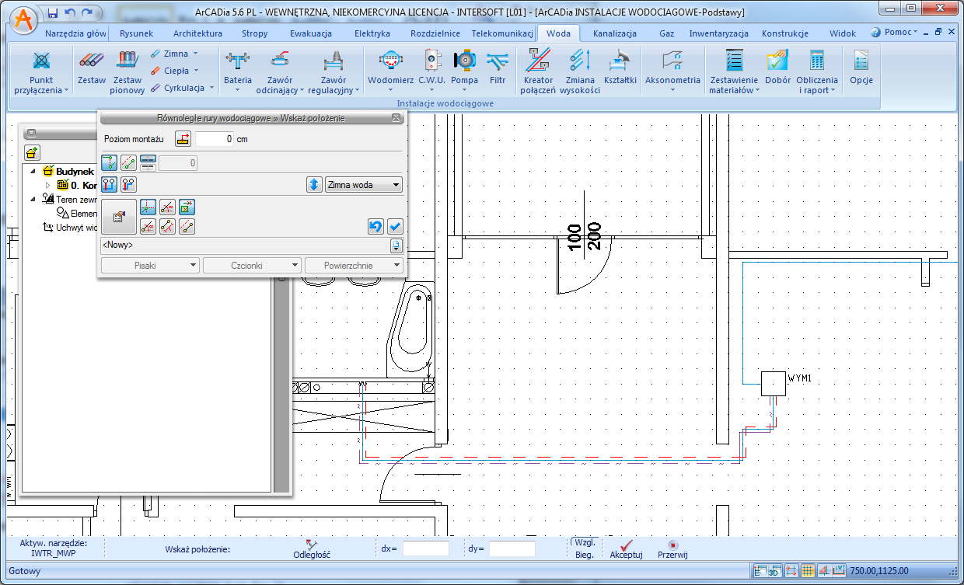Insert a Wodomierz water meter
Image resolution: width=964 pixels, height=585 pixels.
391,71
